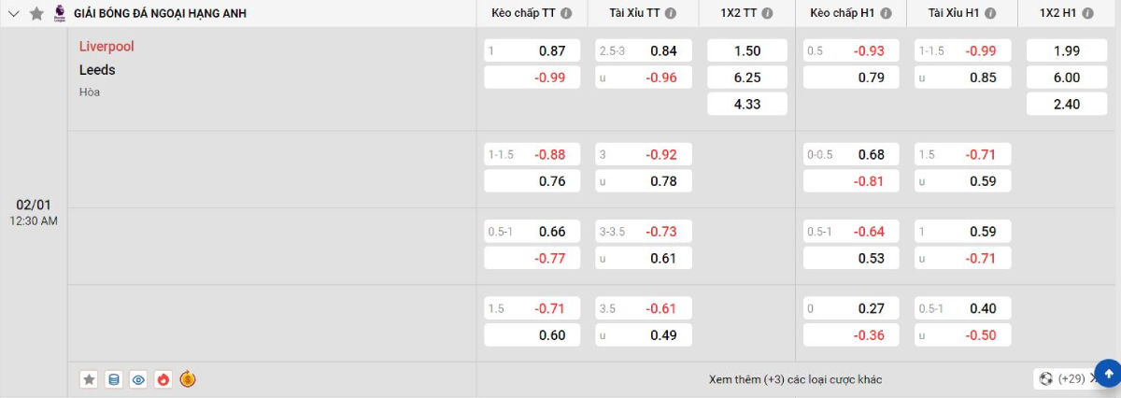The image size is (1121, 398).
Task: Click info icon beside Kèo chấp TT
Action: (x=566, y=13)
